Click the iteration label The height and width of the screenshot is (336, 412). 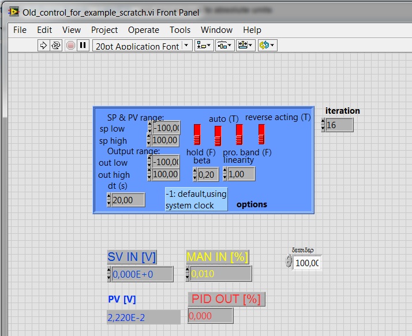(343, 111)
